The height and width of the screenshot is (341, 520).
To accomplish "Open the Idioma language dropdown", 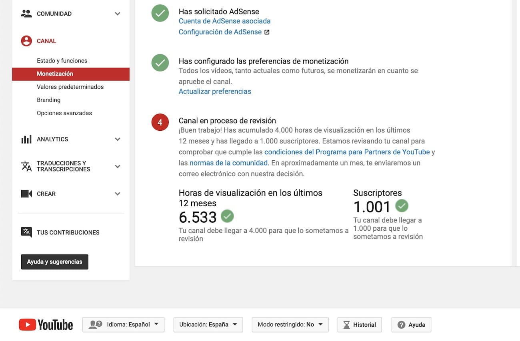I will point(123,325).
